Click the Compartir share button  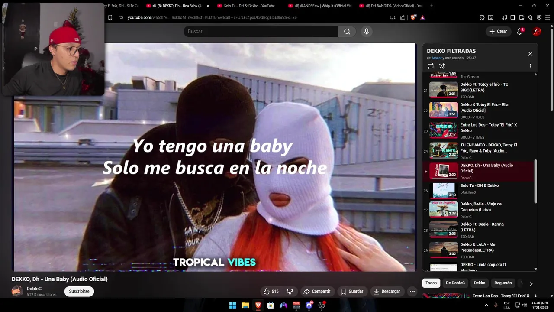point(317,291)
